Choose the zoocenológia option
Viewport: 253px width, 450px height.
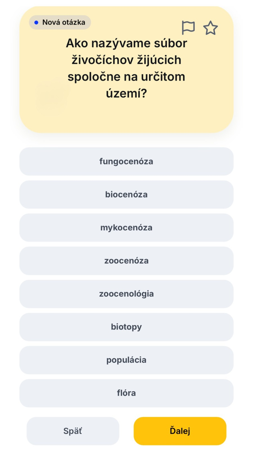click(x=126, y=294)
